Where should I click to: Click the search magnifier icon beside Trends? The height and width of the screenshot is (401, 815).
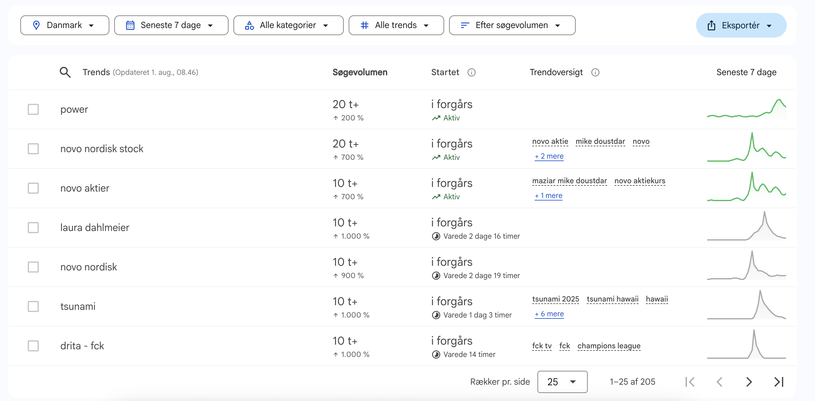pos(65,72)
